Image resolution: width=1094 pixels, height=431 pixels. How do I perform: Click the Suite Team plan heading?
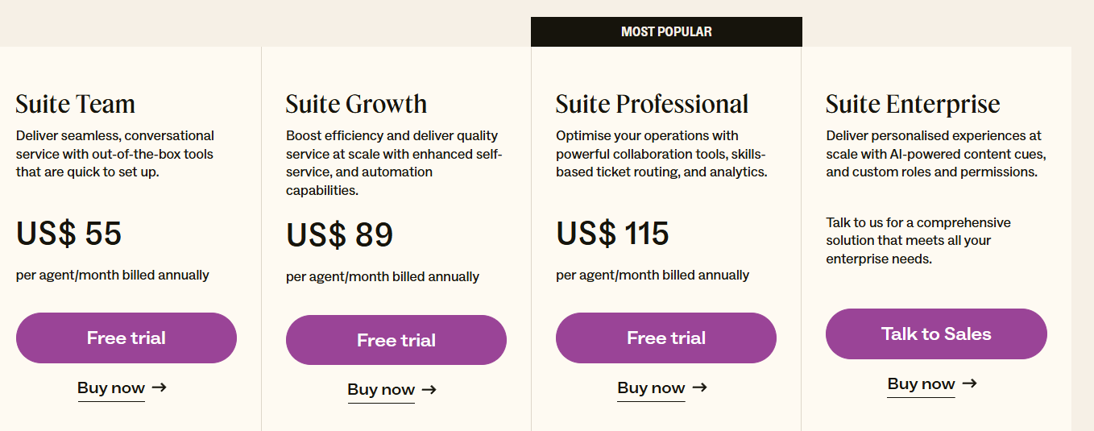tap(76, 104)
